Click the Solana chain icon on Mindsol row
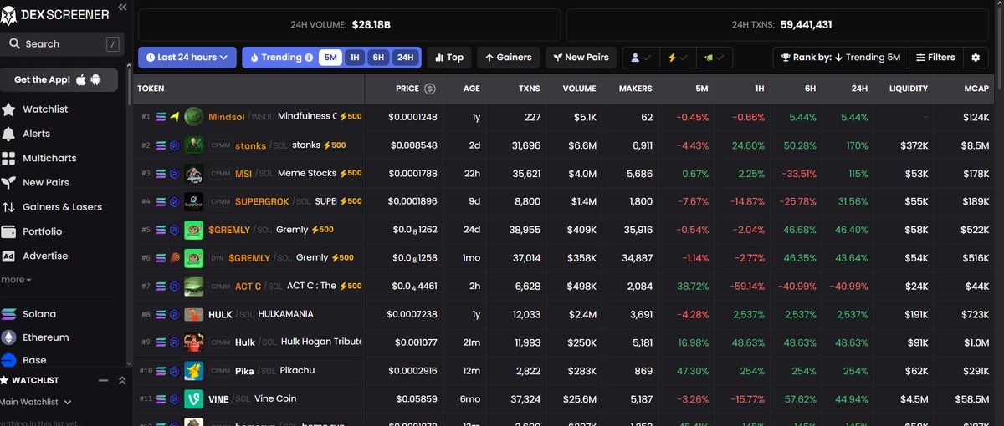The width and height of the screenshot is (1004, 426). pyautogui.click(x=161, y=117)
